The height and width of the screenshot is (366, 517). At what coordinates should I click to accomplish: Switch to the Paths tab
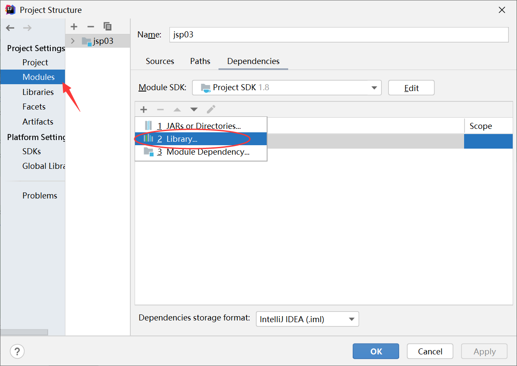200,61
